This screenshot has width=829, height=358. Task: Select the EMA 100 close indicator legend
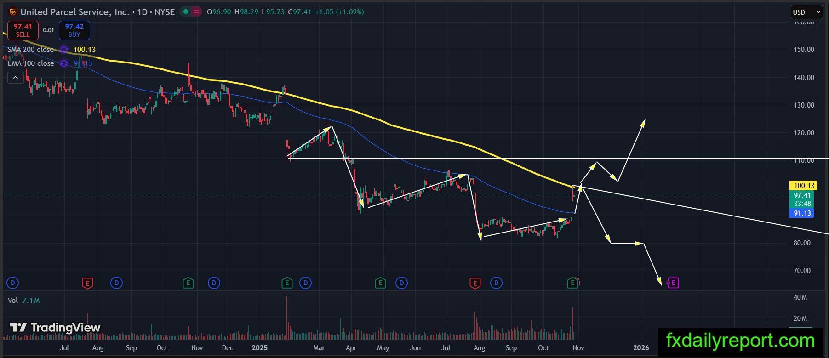pyautogui.click(x=31, y=63)
